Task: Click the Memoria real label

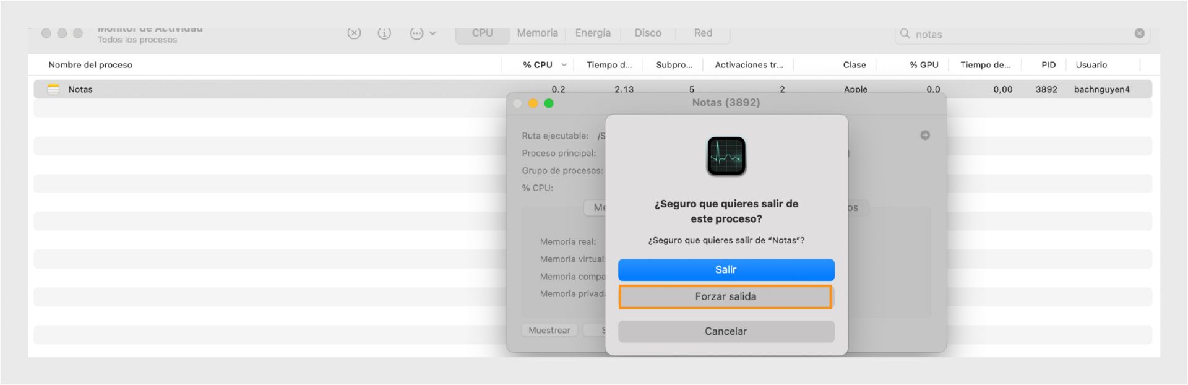Action: pos(568,242)
